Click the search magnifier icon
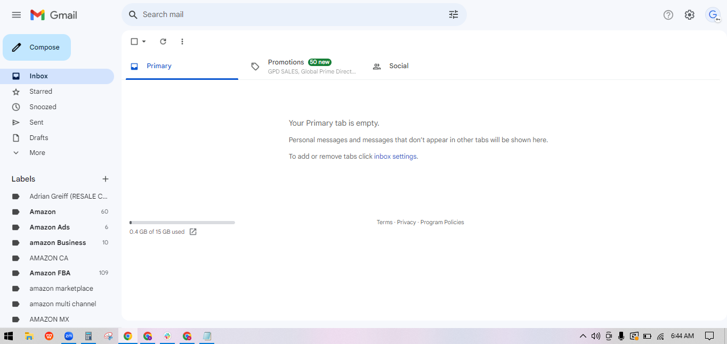 [x=133, y=15]
